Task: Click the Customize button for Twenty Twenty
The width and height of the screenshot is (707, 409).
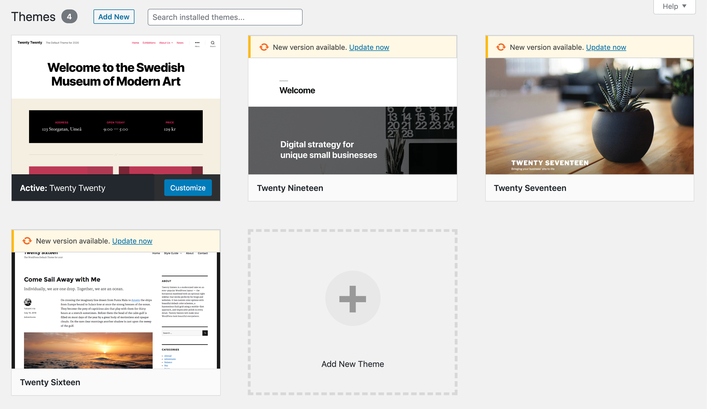Action: pos(188,188)
